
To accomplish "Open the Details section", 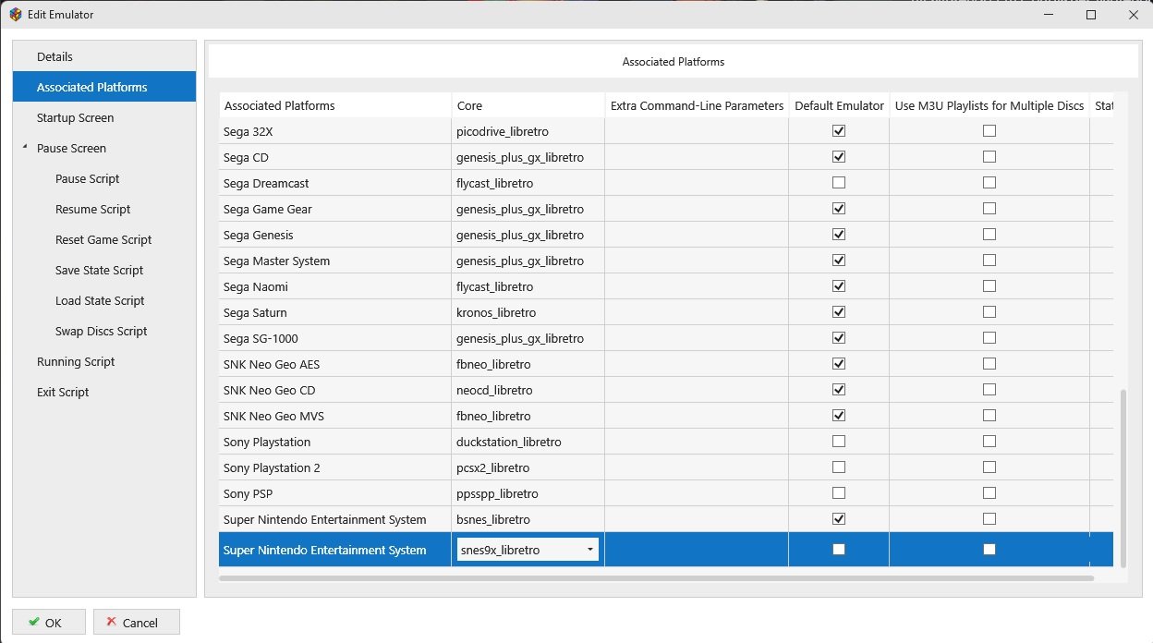I will (x=104, y=56).
